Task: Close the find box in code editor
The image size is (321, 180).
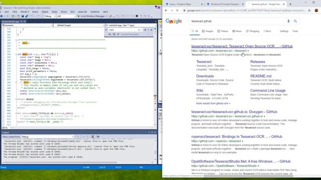Action: click(x=151, y=30)
